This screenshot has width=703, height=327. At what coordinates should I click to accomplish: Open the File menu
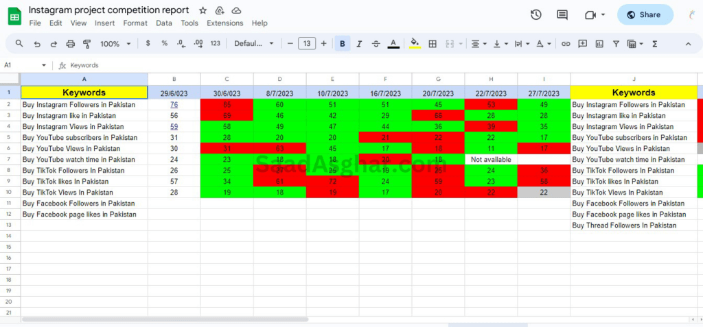35,23
